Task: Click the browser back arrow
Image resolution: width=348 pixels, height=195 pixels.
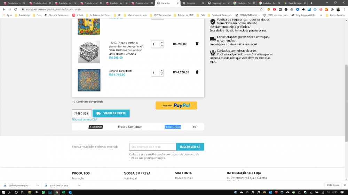Action: click(x=4, y=9)
